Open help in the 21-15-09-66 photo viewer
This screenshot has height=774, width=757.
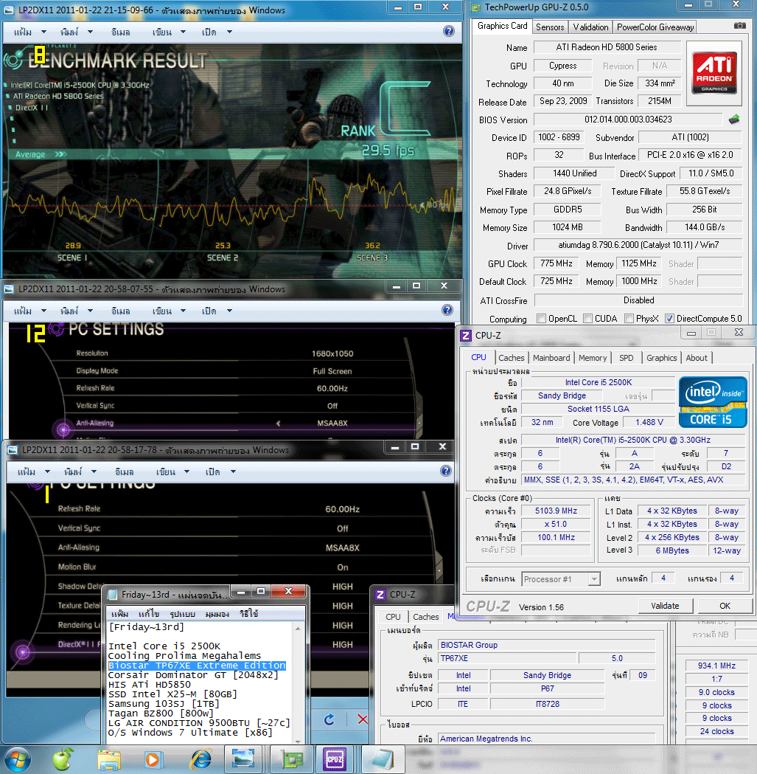point(448,31)
